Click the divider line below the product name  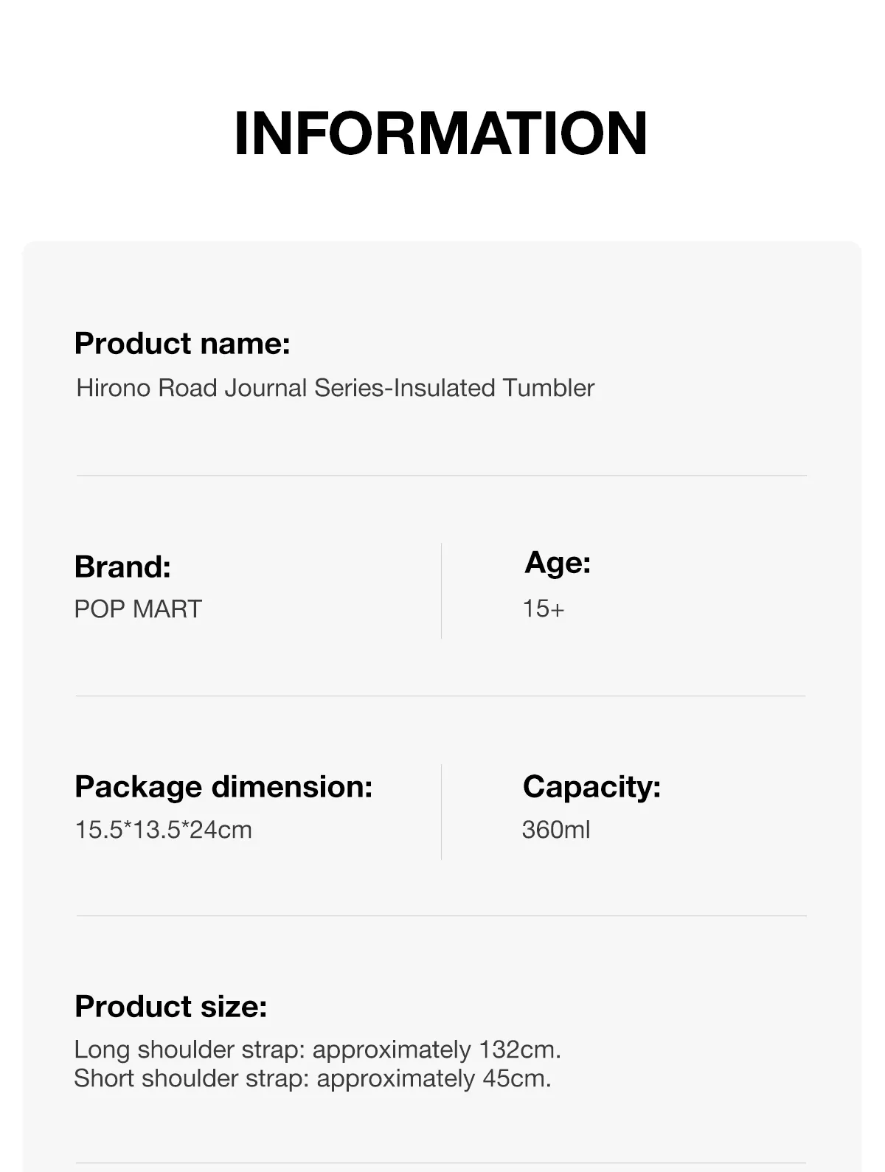click(x=441, y=476)
